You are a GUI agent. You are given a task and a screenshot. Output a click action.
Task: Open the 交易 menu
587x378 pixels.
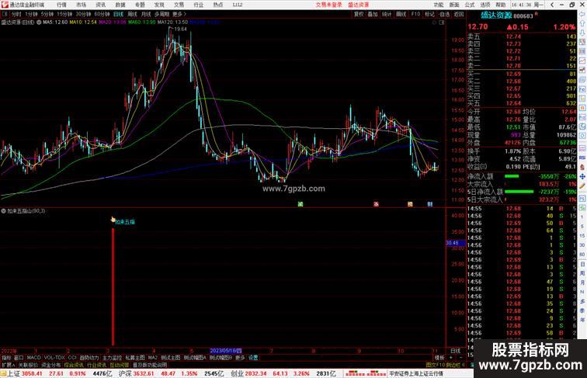click(179, 5)
